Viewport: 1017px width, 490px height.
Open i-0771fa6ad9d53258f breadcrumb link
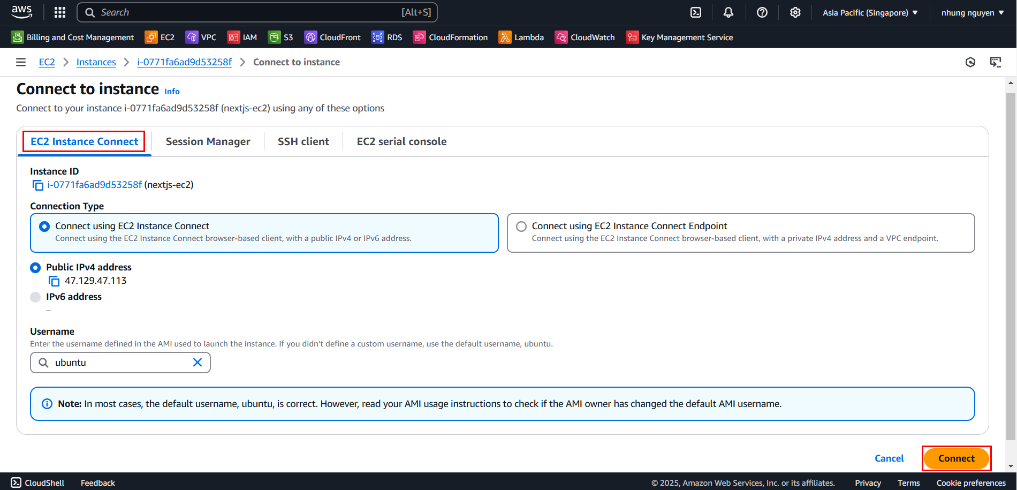pos(184,62)
